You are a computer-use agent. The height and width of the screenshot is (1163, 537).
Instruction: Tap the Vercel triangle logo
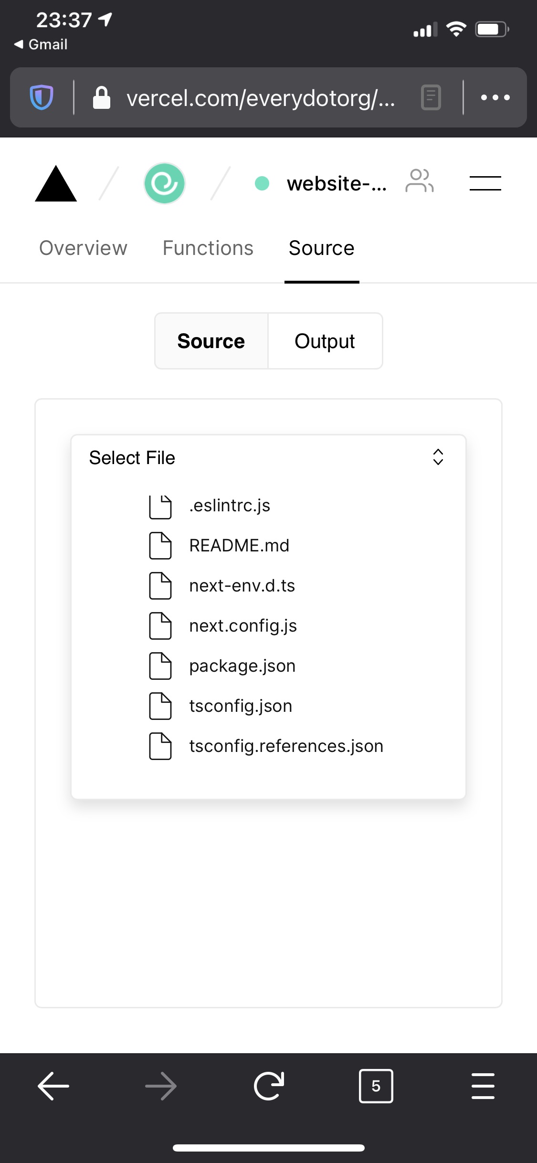tap(56, 183)
